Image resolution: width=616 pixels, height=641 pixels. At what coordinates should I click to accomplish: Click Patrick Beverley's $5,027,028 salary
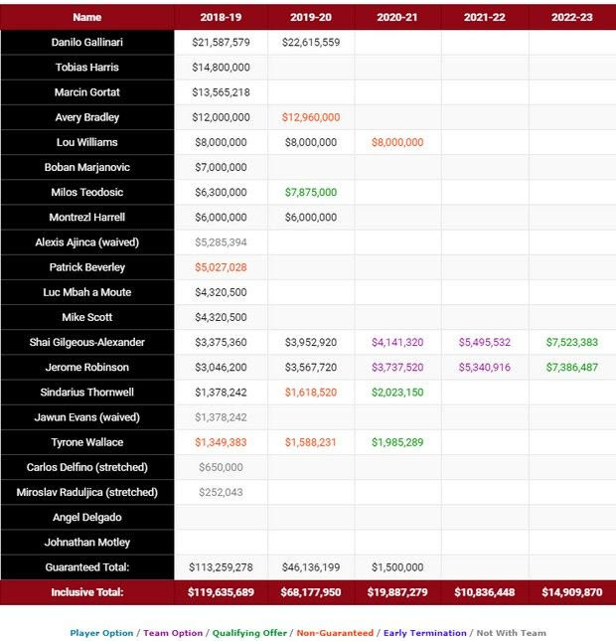(220, 267)
